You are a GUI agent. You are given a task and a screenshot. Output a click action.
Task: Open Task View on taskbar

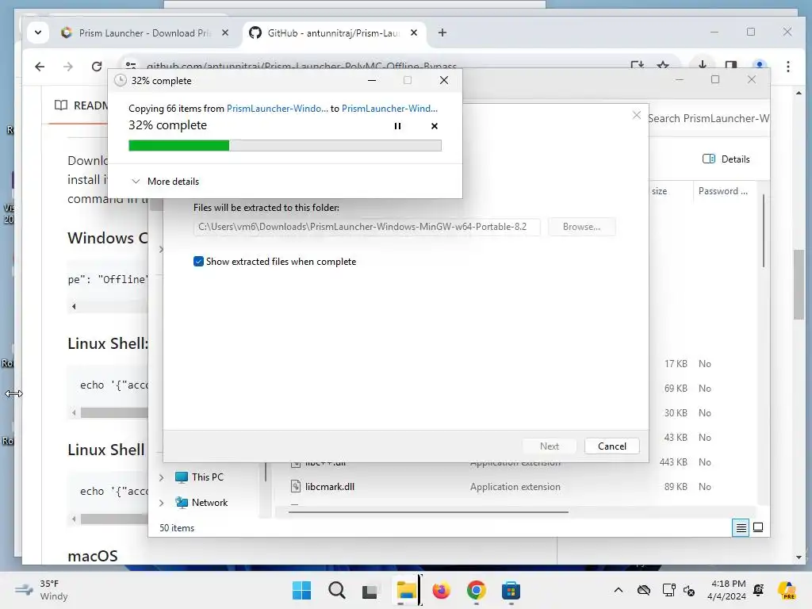coord(370,591)
